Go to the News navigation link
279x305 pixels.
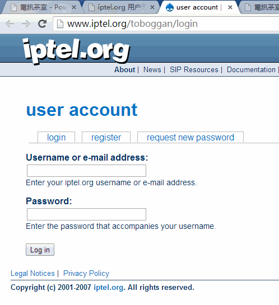click(x=152, y=69)
